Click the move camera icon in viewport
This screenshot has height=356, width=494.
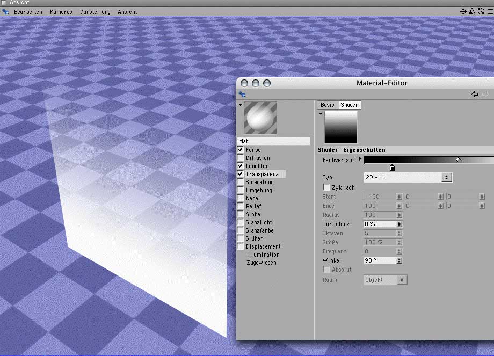point(463,12)
